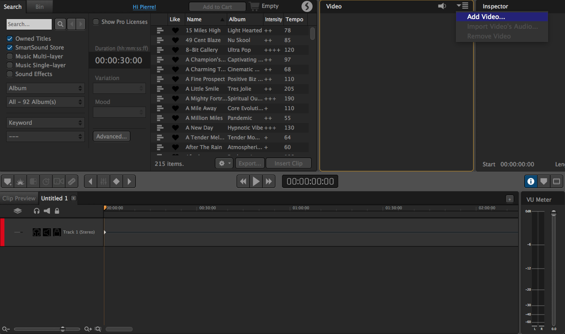This screenshot has width=565, height=334.
Task: Click the music list vertical scrollbar
Action: point(313,34)
